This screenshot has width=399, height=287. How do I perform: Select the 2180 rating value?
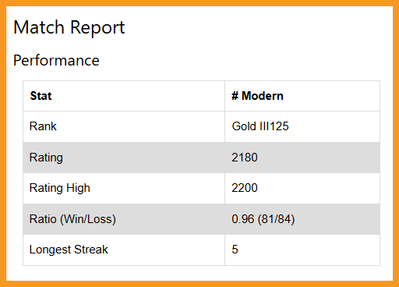point(245,158)
